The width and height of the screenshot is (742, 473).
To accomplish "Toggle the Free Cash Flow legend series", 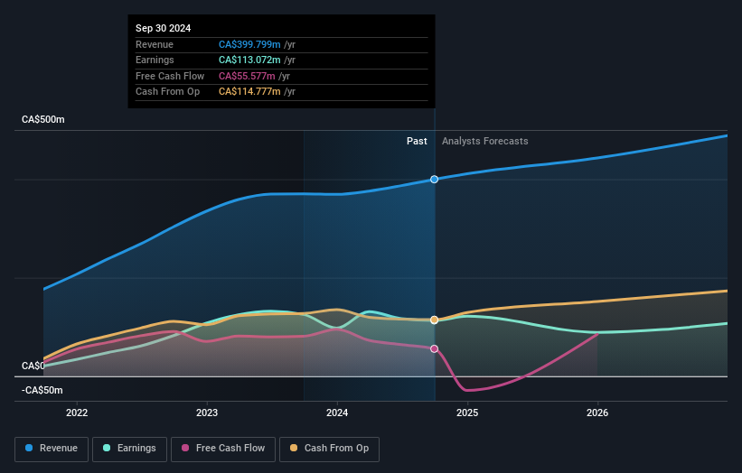I will click(223, 449).
